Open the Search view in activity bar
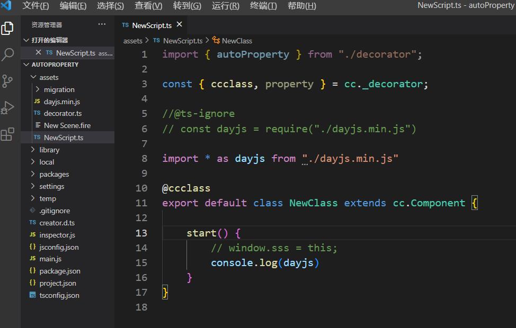Viewport: 516px width, 328px height. click(7, 54)
